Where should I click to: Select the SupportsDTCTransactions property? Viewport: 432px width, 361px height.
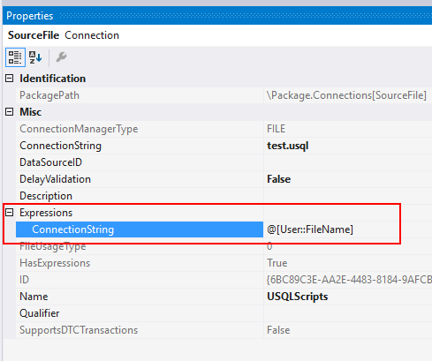[x=79, y=330]
